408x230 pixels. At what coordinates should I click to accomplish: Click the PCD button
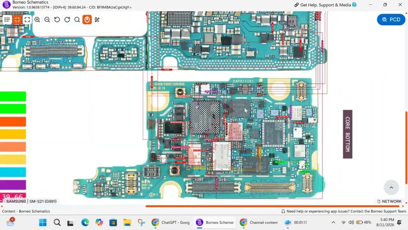pyautogui.click(x=391, y=20)
